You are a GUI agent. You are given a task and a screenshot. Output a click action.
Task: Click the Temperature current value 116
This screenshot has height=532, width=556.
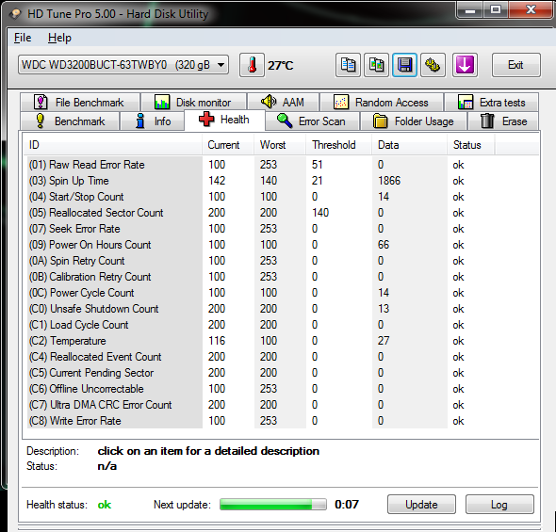[x=217, y=341]
